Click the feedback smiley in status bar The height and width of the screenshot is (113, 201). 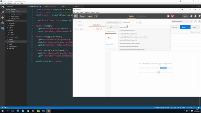(x=198, y=108)
